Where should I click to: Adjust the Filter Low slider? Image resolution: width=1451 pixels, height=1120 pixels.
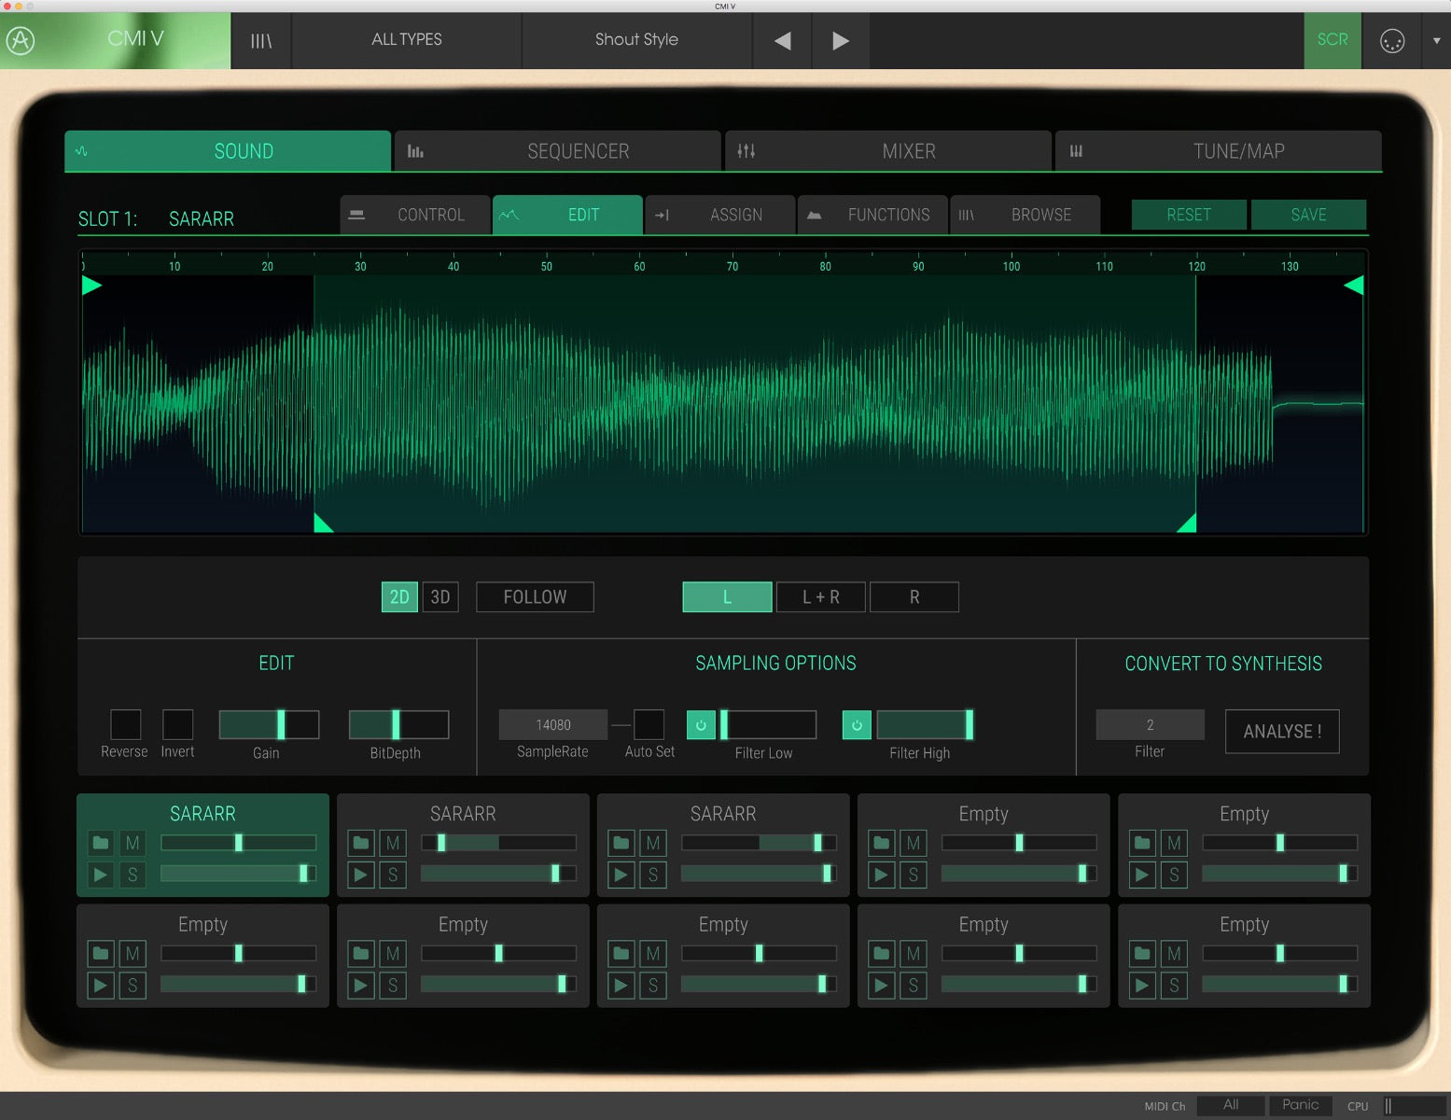(x=768, y=724)
